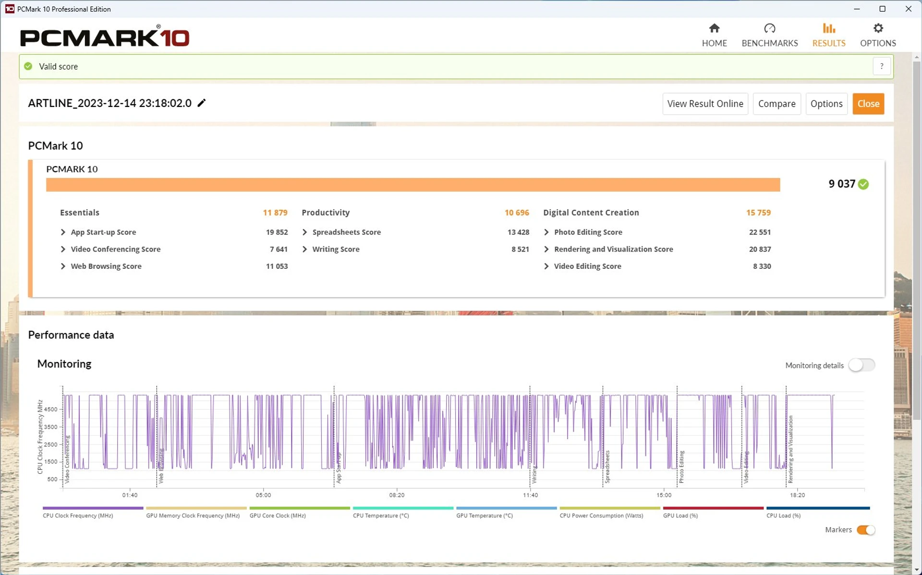This screenshot has width=922, height=575.
Task: Click result name ARTLINE_2023-12-14 23:18:02.0
Action: click(109, 103)
